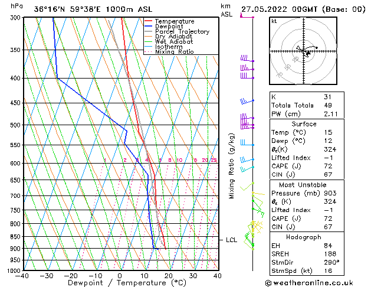
Task: Click the 850 hPa pressure axis label
Action: (x=15, y=237)
